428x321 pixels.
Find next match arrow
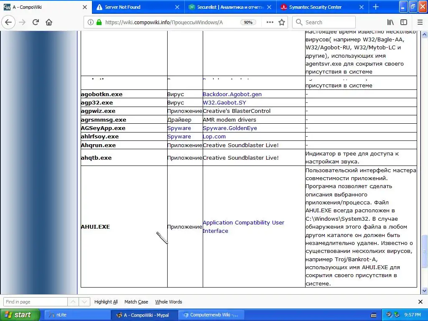[84, 302]
